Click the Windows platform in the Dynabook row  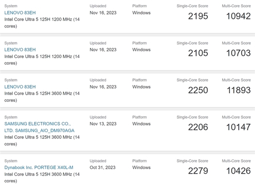tap(142, 168)
